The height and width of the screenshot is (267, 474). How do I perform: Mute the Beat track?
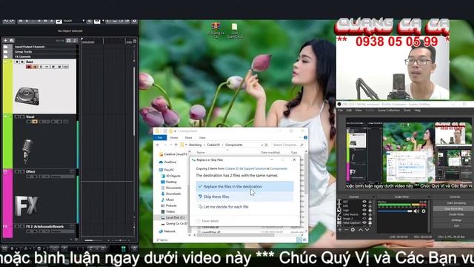click(17, 62)
